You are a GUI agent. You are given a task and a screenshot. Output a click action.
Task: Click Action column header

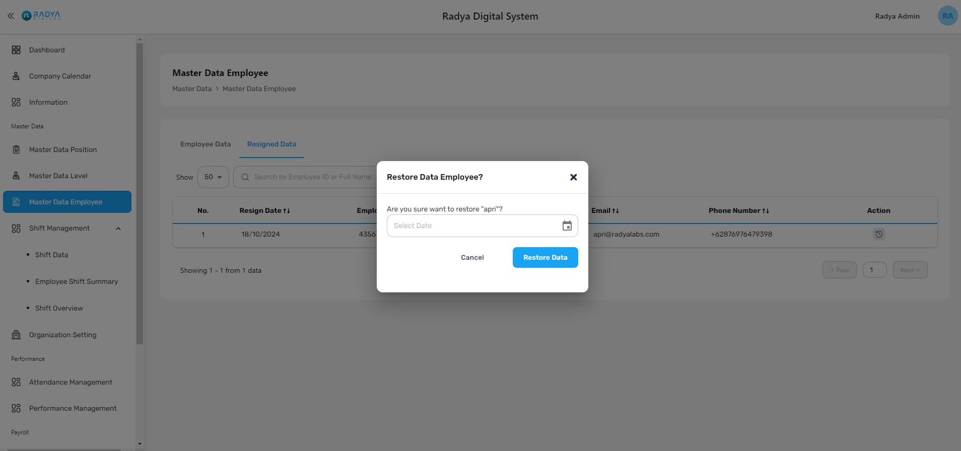[x=878, y=210]
